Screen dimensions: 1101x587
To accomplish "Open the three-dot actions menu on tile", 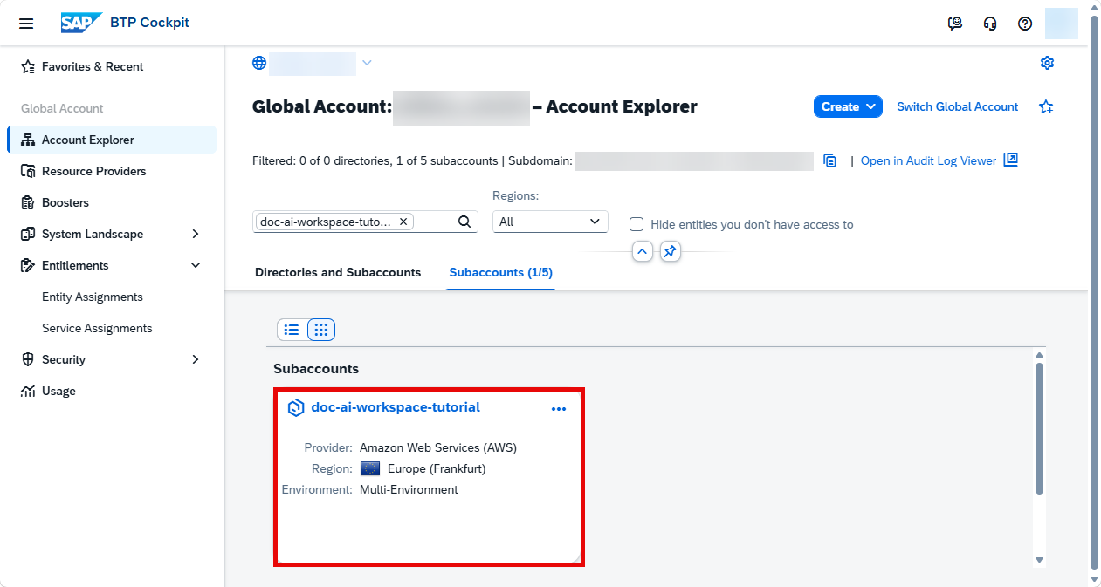I will pyautogui.click(x=559, y=408).
